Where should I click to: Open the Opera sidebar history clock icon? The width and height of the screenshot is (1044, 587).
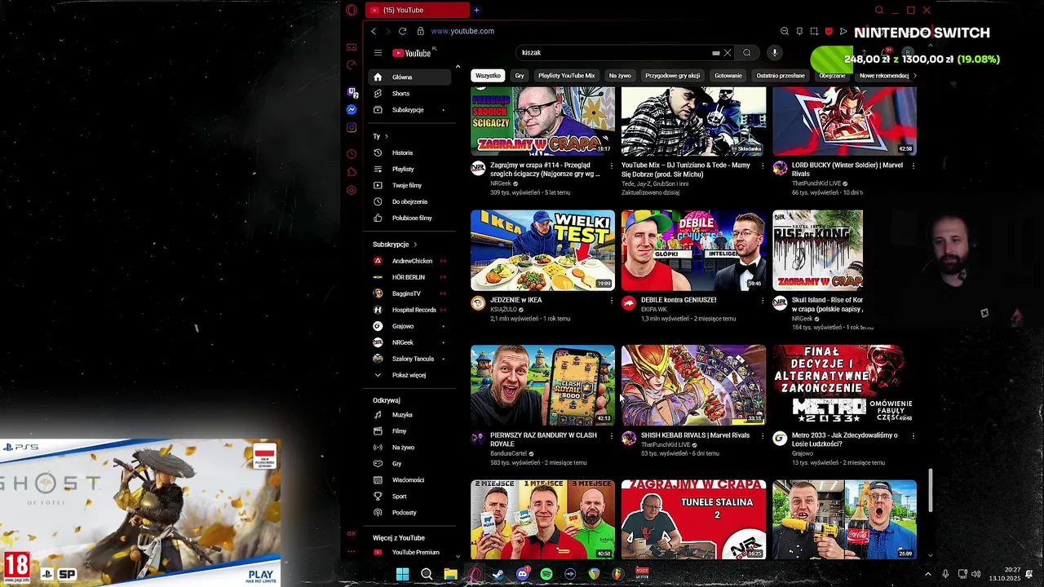click(x=352, y=154)
